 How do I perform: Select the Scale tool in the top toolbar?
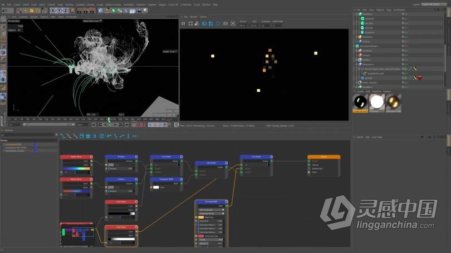click(x=32, y=11)
